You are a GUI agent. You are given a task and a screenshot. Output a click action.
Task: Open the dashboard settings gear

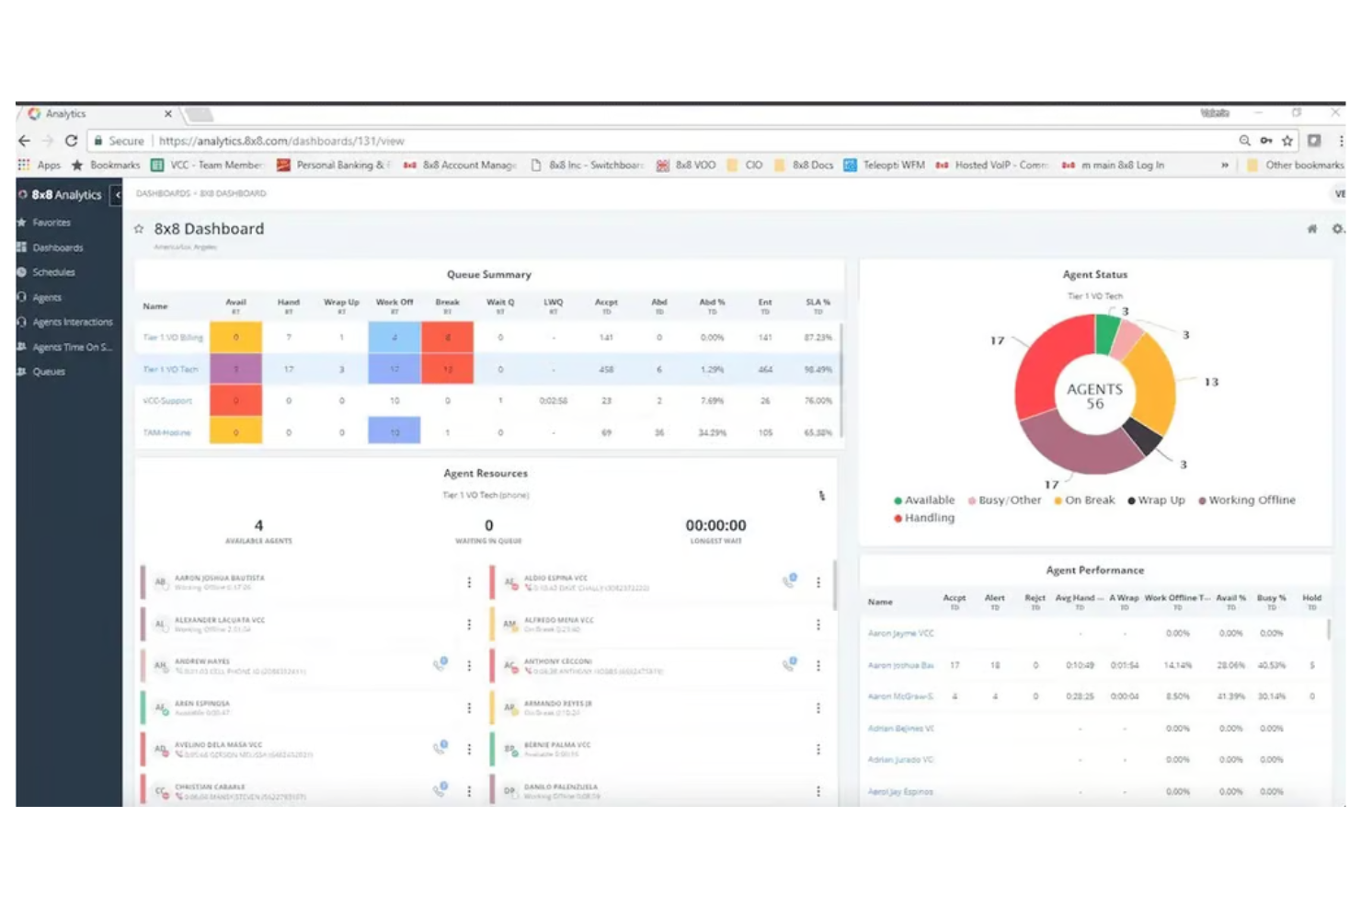[x=1337, y=229]
